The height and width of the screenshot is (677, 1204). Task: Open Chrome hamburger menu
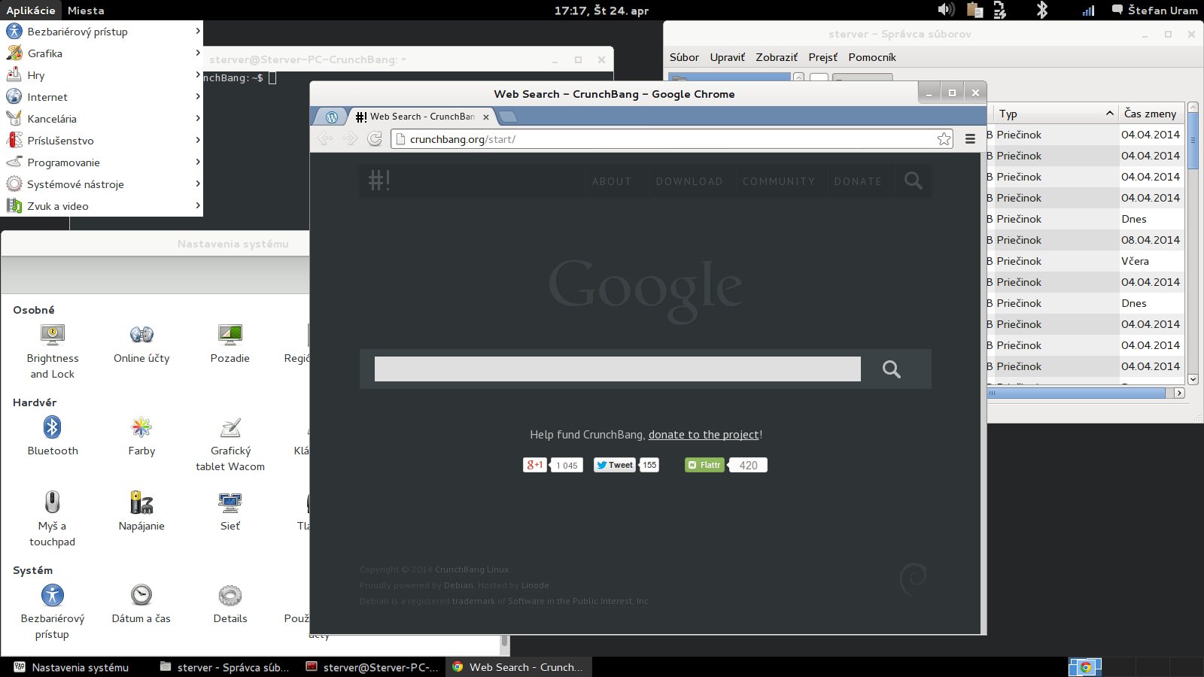point(970,138)
